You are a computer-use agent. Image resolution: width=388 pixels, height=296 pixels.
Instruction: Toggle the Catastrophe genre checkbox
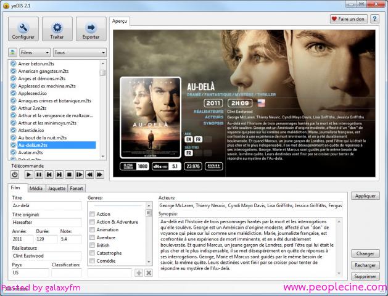pos(92,253)
